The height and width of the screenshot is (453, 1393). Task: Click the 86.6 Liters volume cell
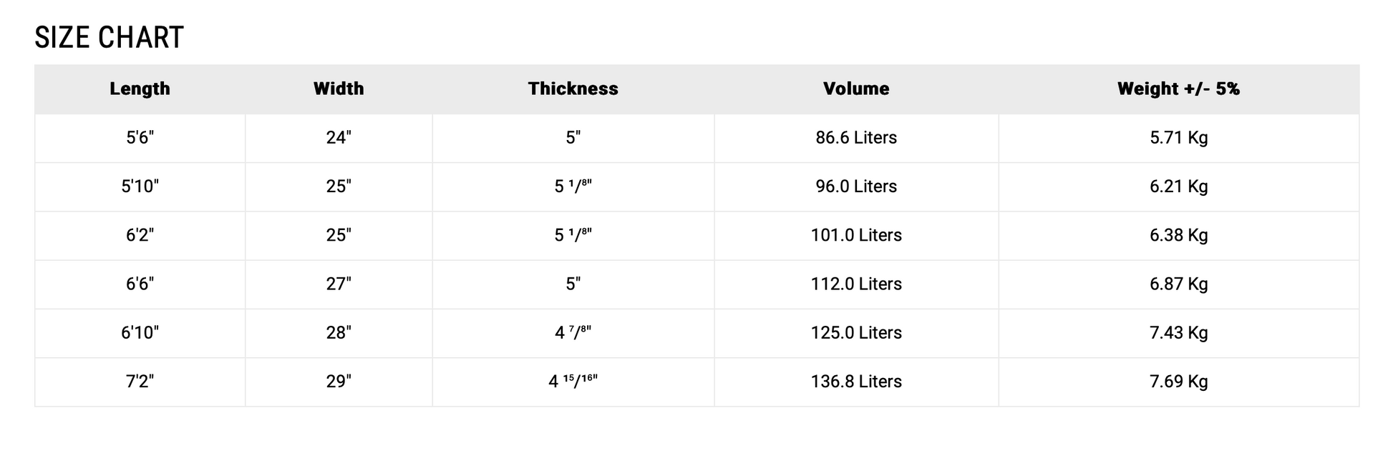point(856,138)
